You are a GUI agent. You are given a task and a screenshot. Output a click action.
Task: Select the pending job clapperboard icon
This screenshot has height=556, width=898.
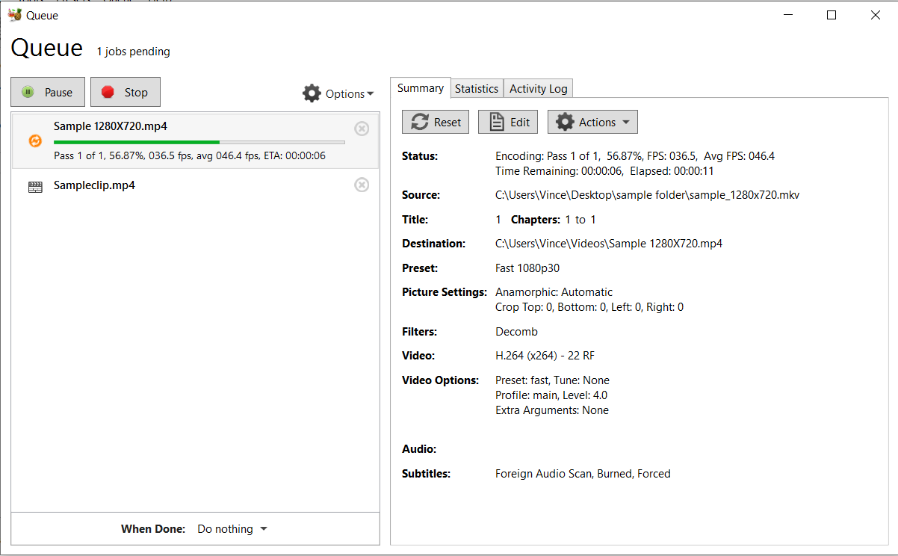35,186
